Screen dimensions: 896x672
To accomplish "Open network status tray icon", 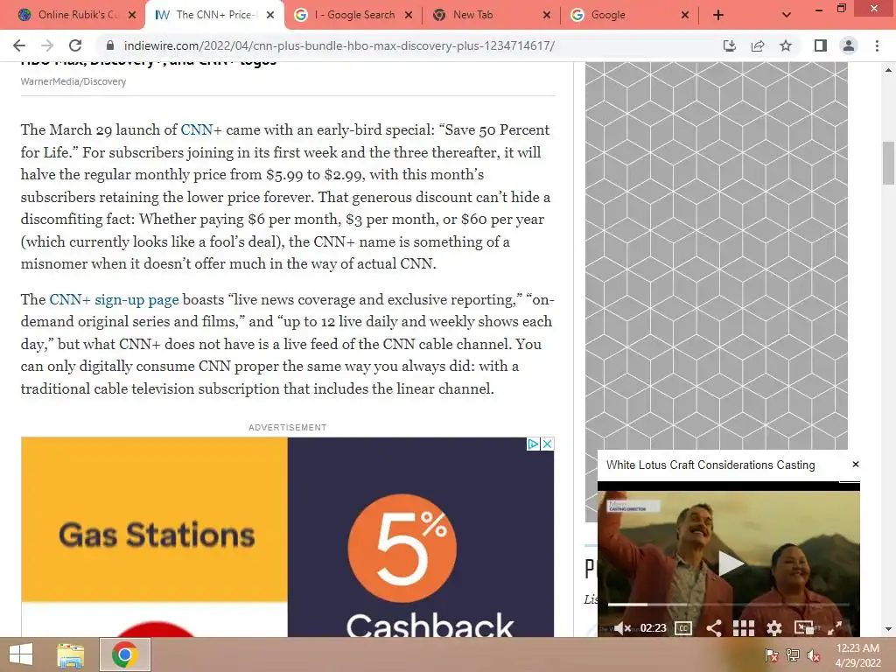I will (x=792, y=655).
